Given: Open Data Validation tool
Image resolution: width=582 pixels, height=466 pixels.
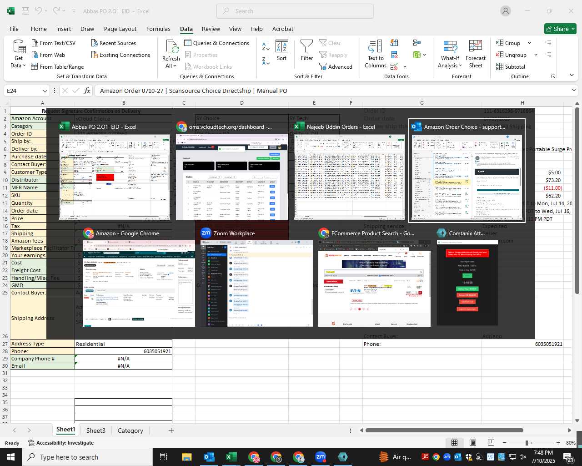Looking at the screenshot, I should tap(394, 66).
